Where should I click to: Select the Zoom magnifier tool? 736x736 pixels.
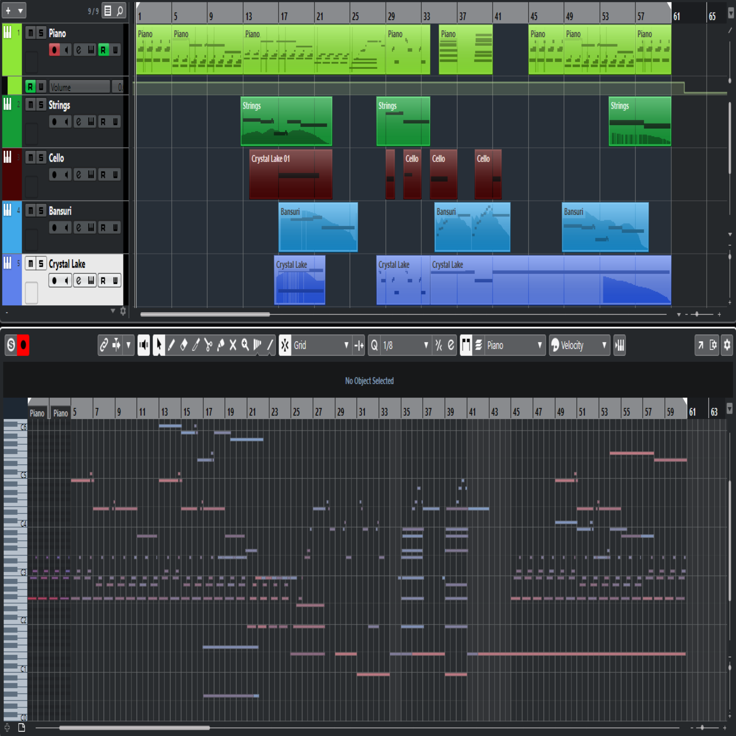(x=245, y=345)
